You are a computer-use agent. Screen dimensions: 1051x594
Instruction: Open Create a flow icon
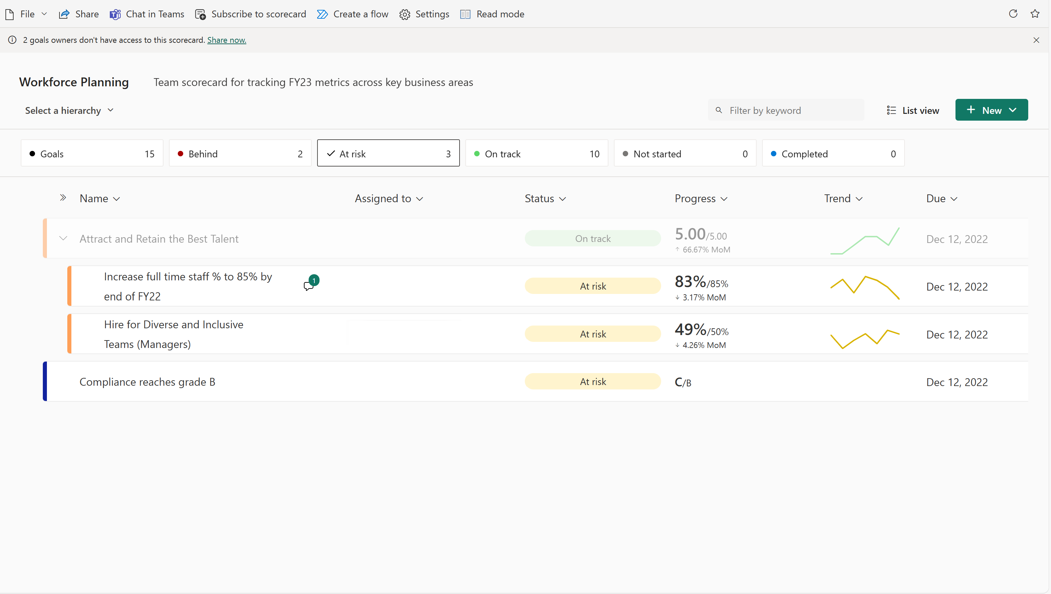coord(322,14)
